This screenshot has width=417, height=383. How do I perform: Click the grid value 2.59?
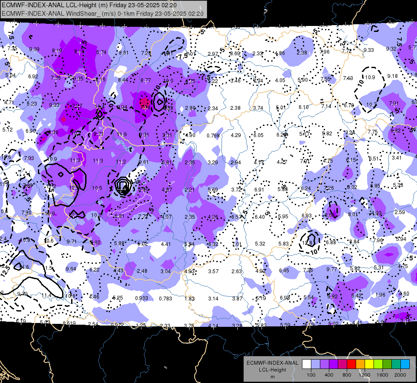(400, 212)
